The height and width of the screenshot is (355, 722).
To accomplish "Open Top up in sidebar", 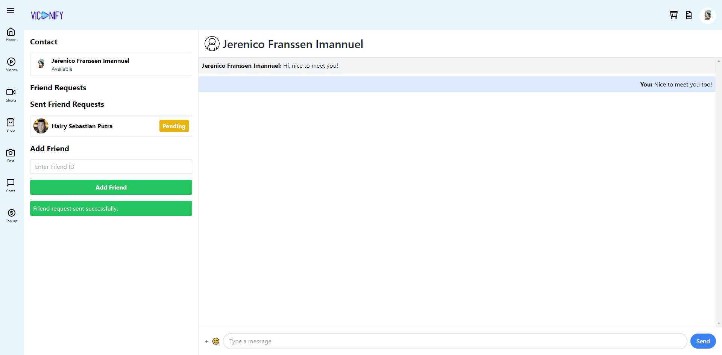I will (11, 215).
